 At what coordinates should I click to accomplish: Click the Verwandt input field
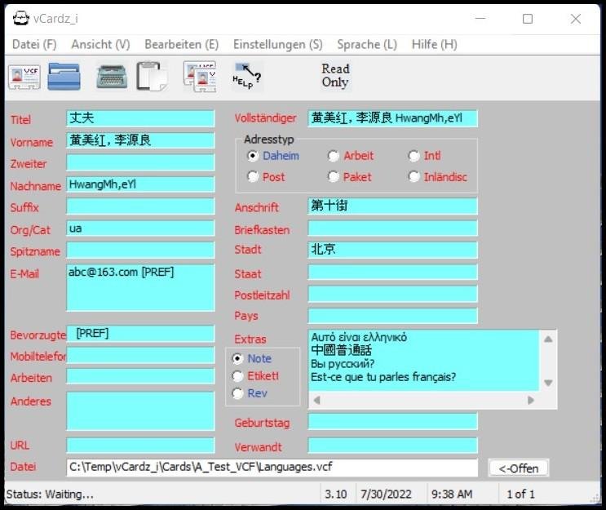click(392, 446)
